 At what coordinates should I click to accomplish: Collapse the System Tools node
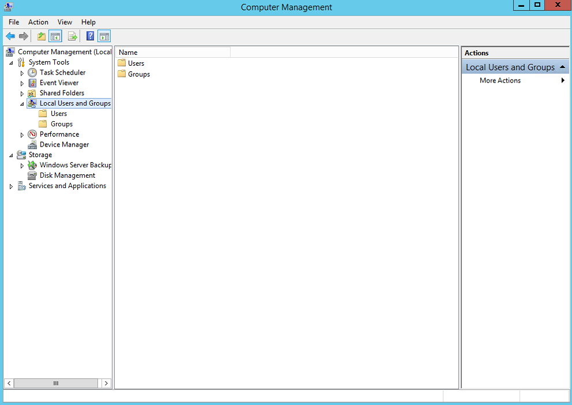coord(12,63)
